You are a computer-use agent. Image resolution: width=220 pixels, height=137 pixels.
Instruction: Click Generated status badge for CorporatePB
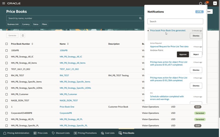tap(200, 113)
